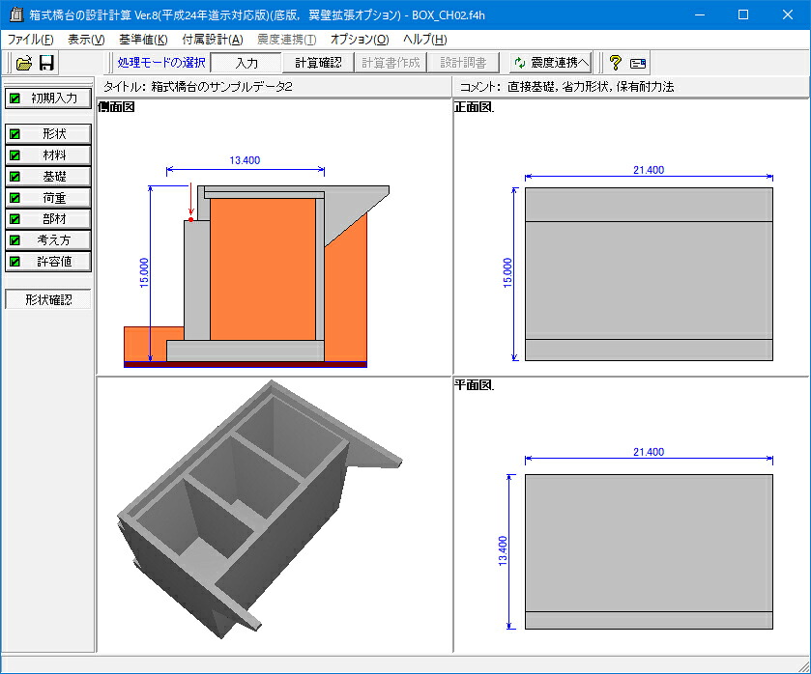The height and width of the screenshot is (674, 811).
Task: Open the 基準値(K) menu
Action: [x=143, y=40]
